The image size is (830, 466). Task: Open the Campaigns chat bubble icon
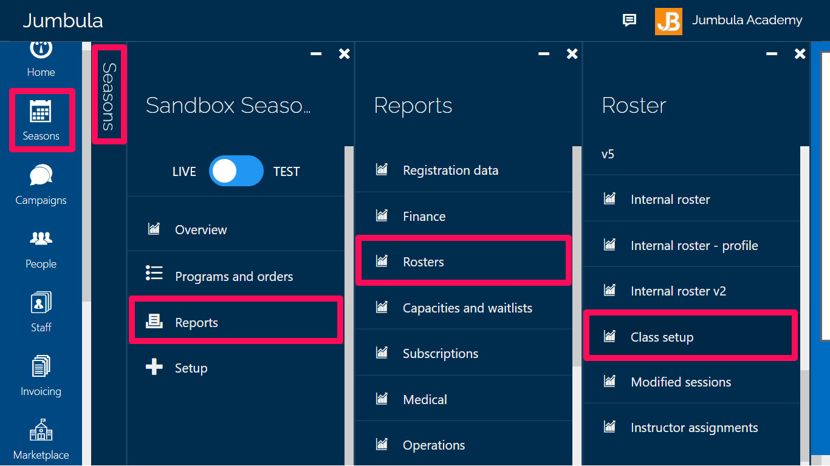[41, 175]
